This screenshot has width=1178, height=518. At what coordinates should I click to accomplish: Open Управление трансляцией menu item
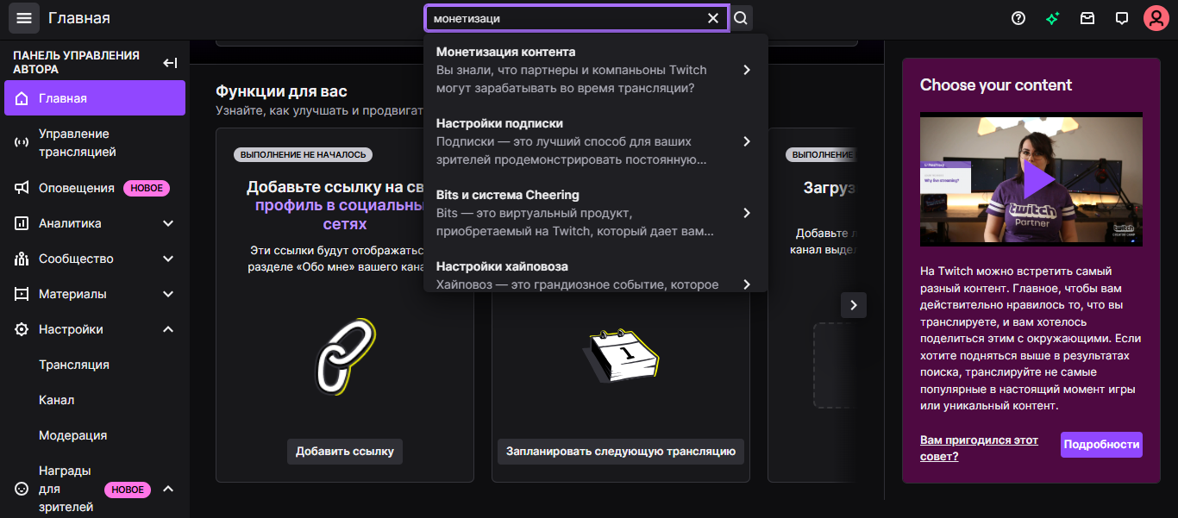[95, 143]
